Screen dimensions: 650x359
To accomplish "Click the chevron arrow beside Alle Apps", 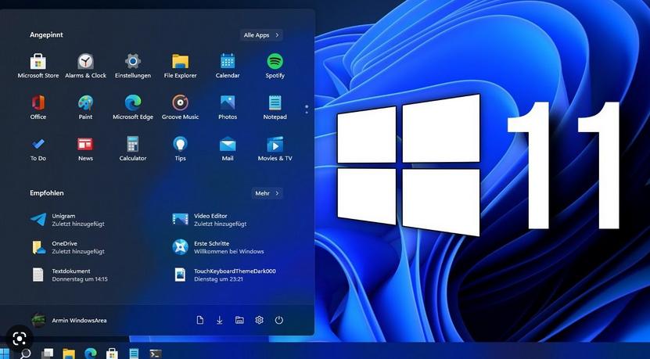I will click(277, 35).
